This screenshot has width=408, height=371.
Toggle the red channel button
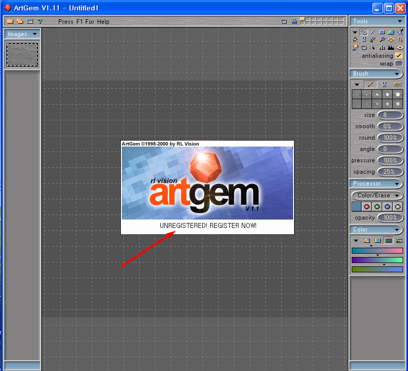coord(367,207)
